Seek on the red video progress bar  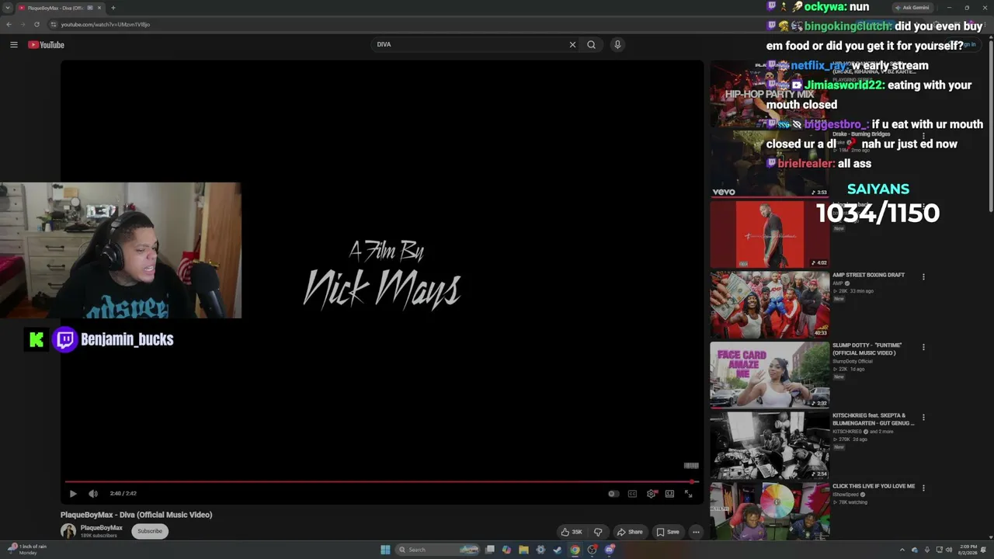click(381, 482)
